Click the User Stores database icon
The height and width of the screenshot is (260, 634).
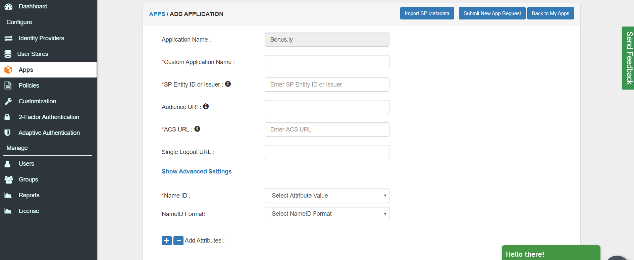8,54
